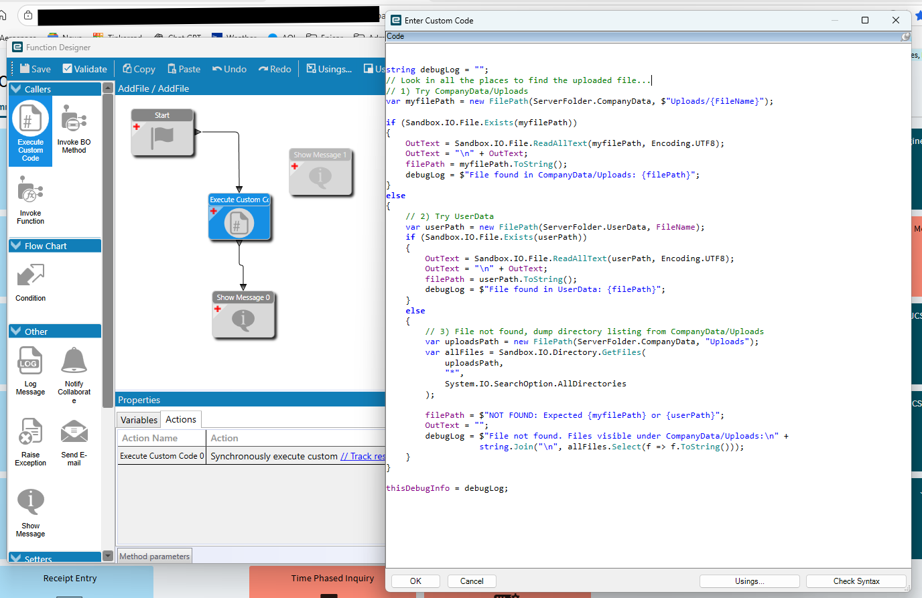Screen dimensions: 922x598
Task: Click the Start node in flowchart
Action: (x=162, y=133)
